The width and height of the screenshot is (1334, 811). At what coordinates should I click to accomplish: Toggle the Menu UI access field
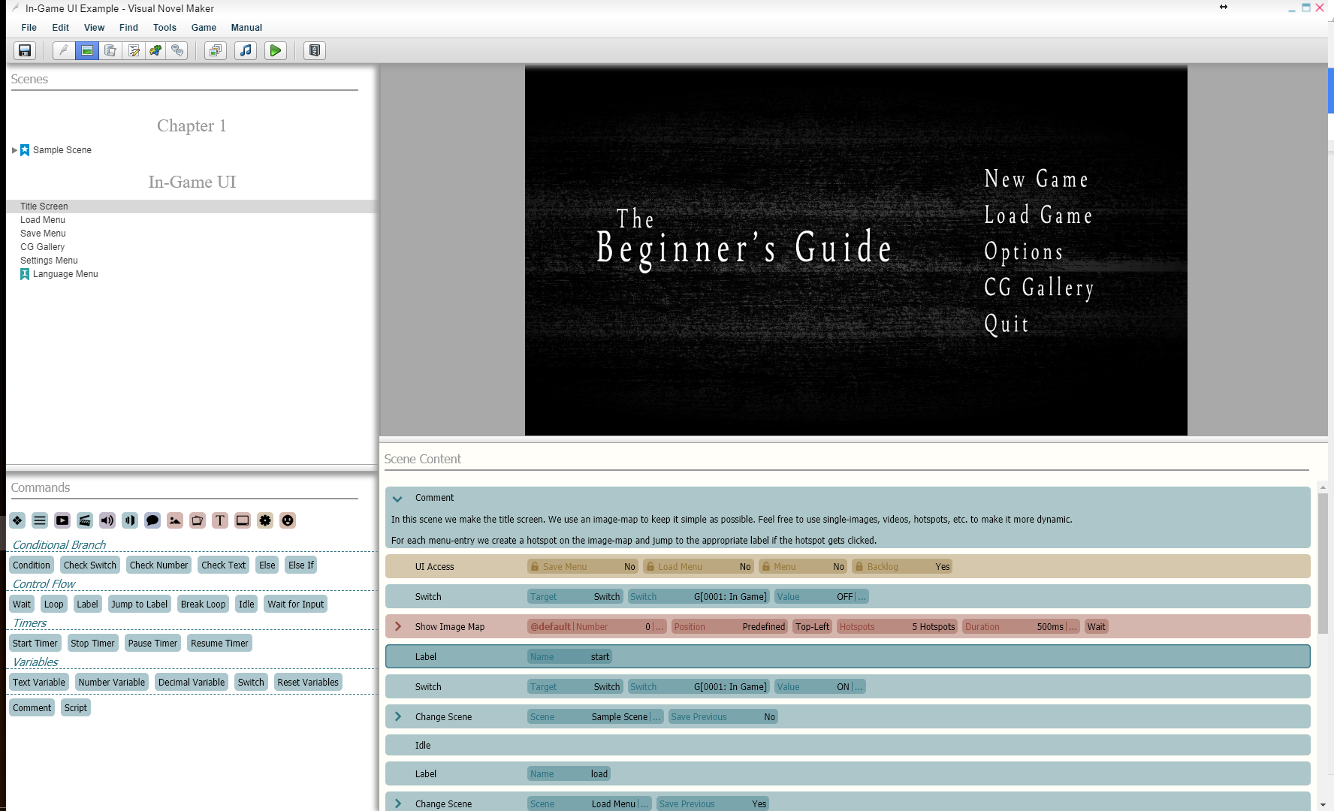803,567
